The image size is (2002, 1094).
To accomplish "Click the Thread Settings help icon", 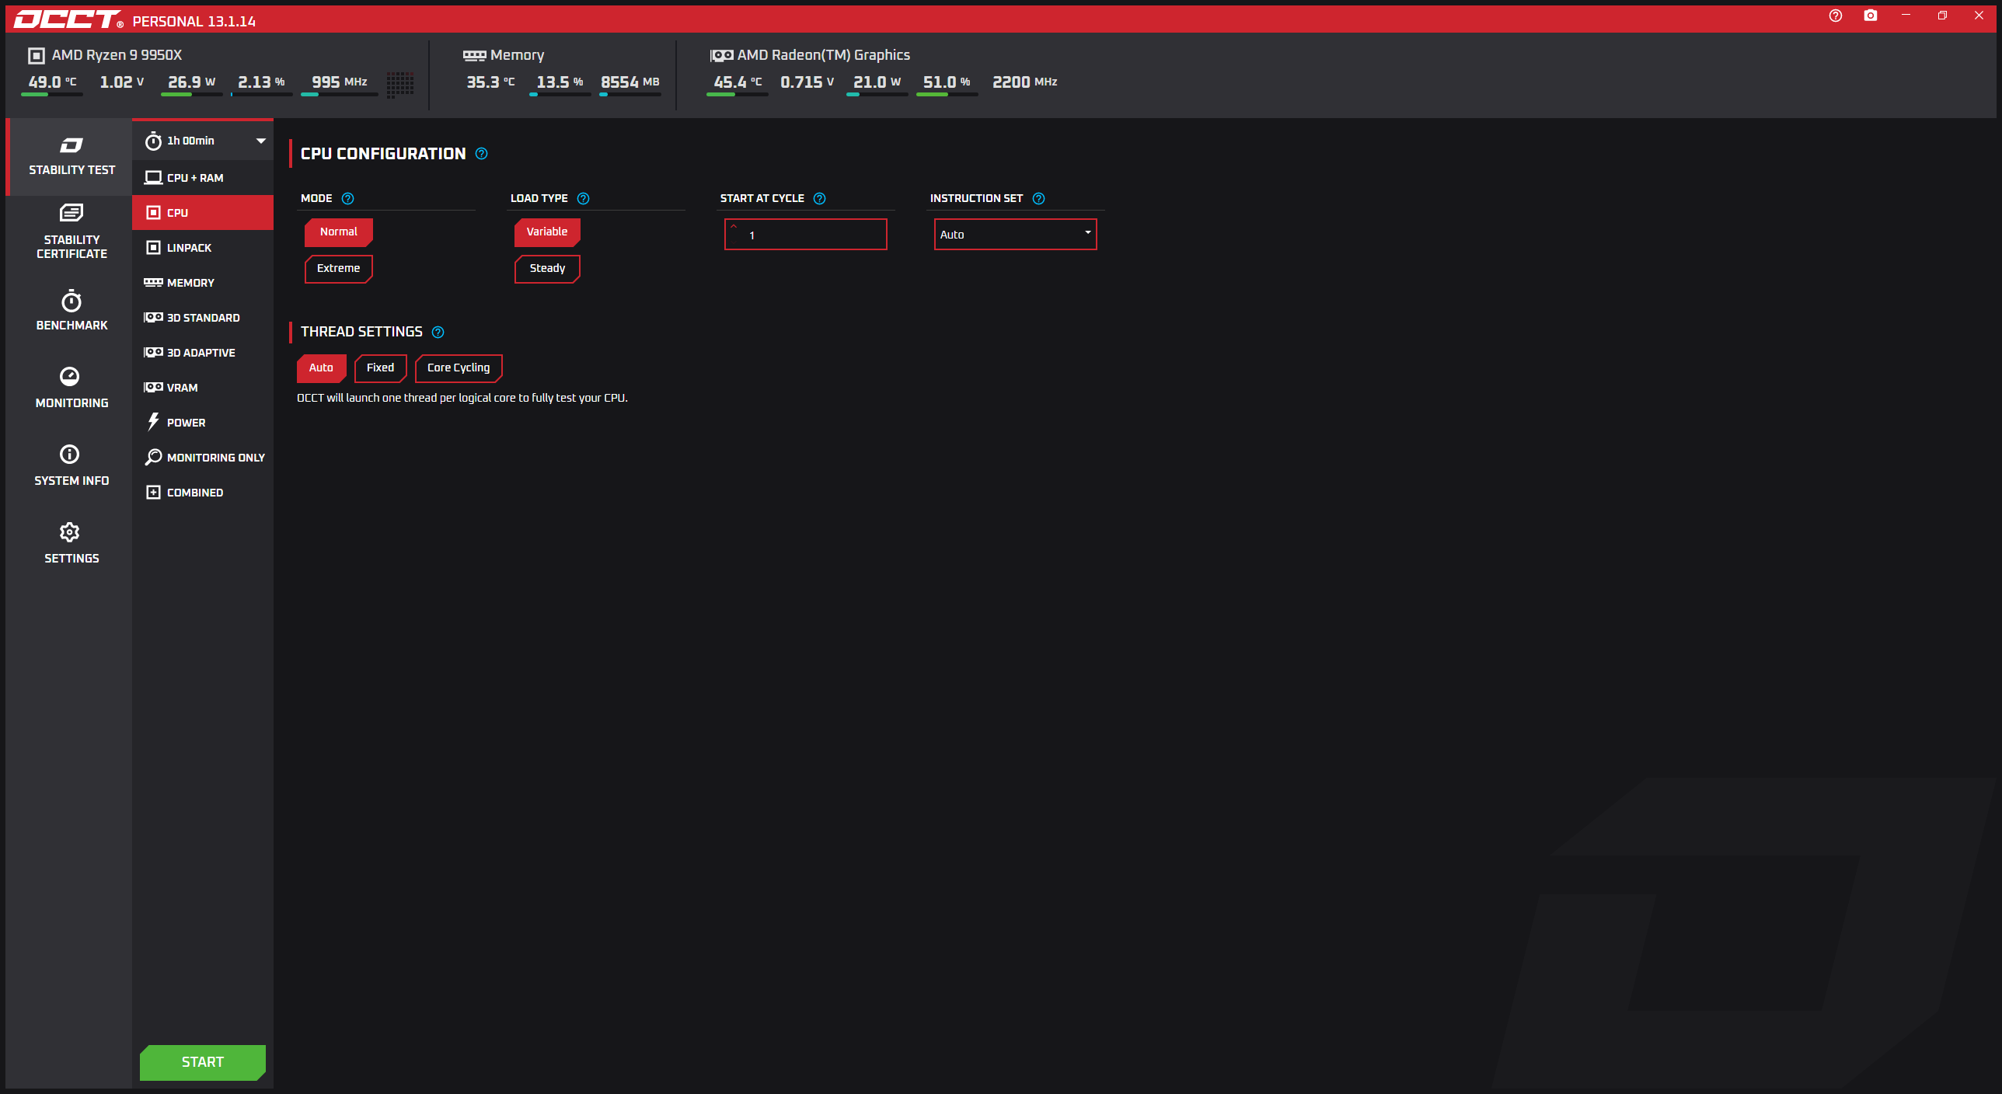I will coord(438,333).
